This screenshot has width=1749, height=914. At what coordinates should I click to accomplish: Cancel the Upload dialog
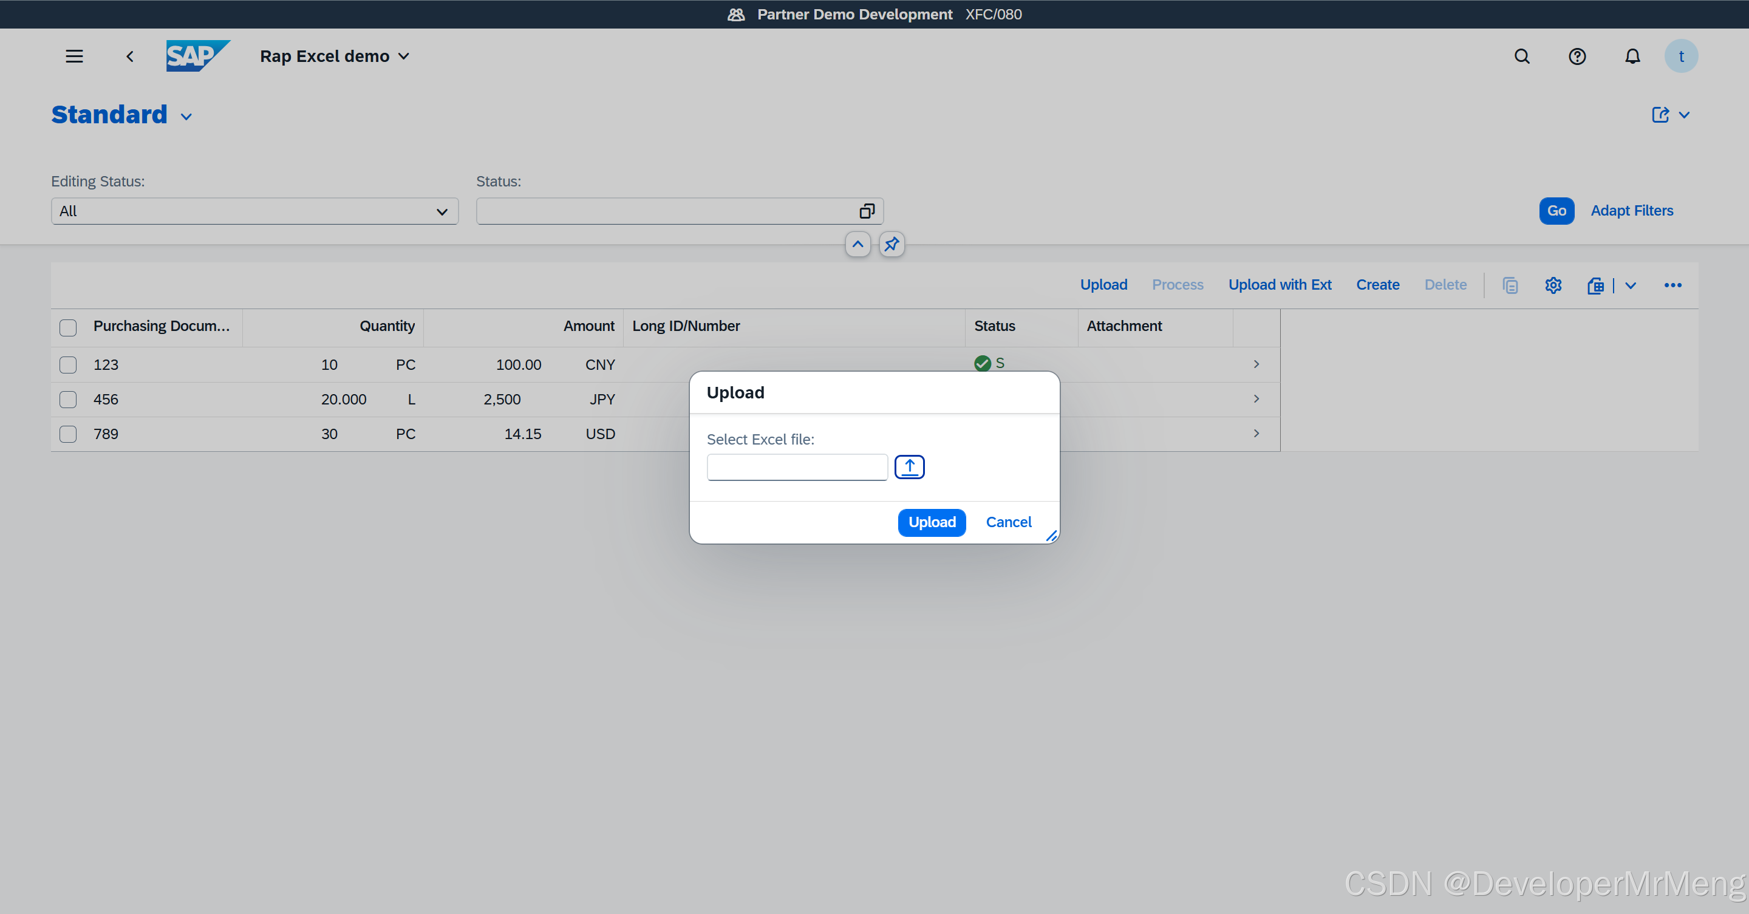pyautogui.click(x=1008, y=522)
